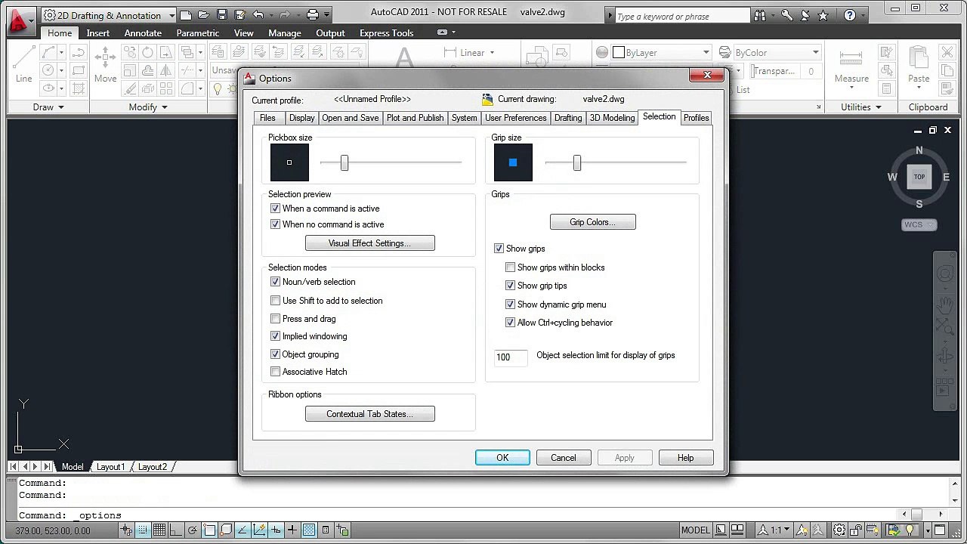Switch to the Display tab
Screen dimensions: 967x544
pyautogui.click(x=301, y=118)
